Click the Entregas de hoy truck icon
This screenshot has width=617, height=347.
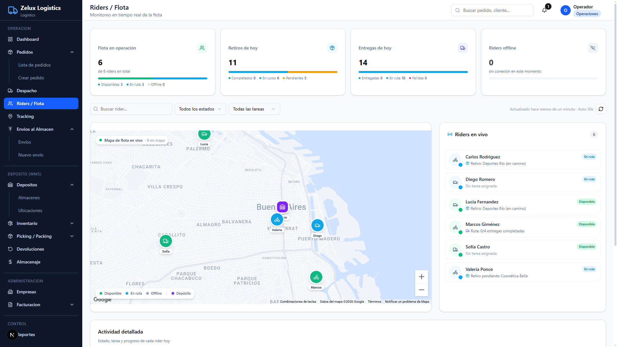[x=463, y=48]
